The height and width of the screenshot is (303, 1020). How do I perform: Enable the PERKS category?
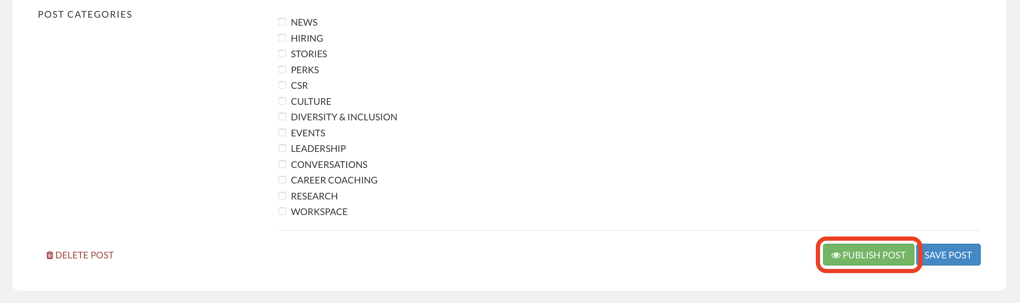pyautogui.click(x=282, y=69)
